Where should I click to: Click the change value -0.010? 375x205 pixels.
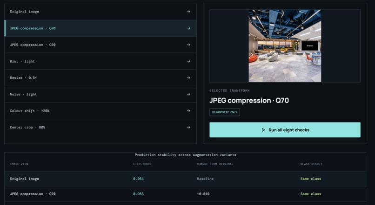[203, 194]
